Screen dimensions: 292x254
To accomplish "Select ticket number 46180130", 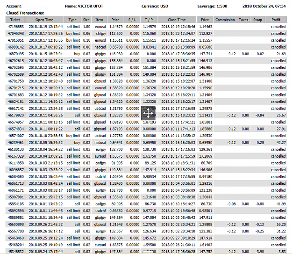I will tap(16, 149).
